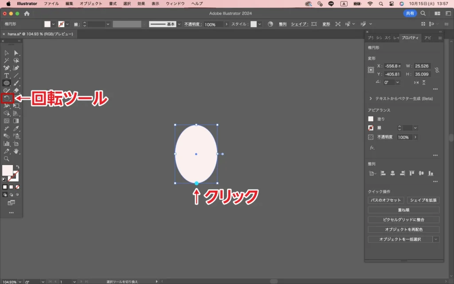Pick the Ellipse tool

(7, 83)
